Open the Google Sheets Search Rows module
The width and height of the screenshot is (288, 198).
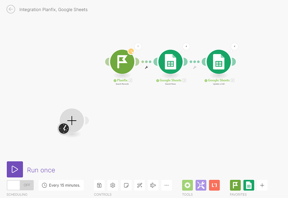[x=170, y=62]
